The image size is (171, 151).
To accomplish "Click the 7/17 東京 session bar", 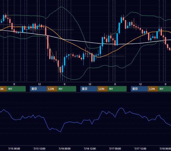I will coord(139,89).
